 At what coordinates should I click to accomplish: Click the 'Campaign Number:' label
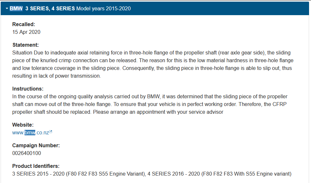36,145
